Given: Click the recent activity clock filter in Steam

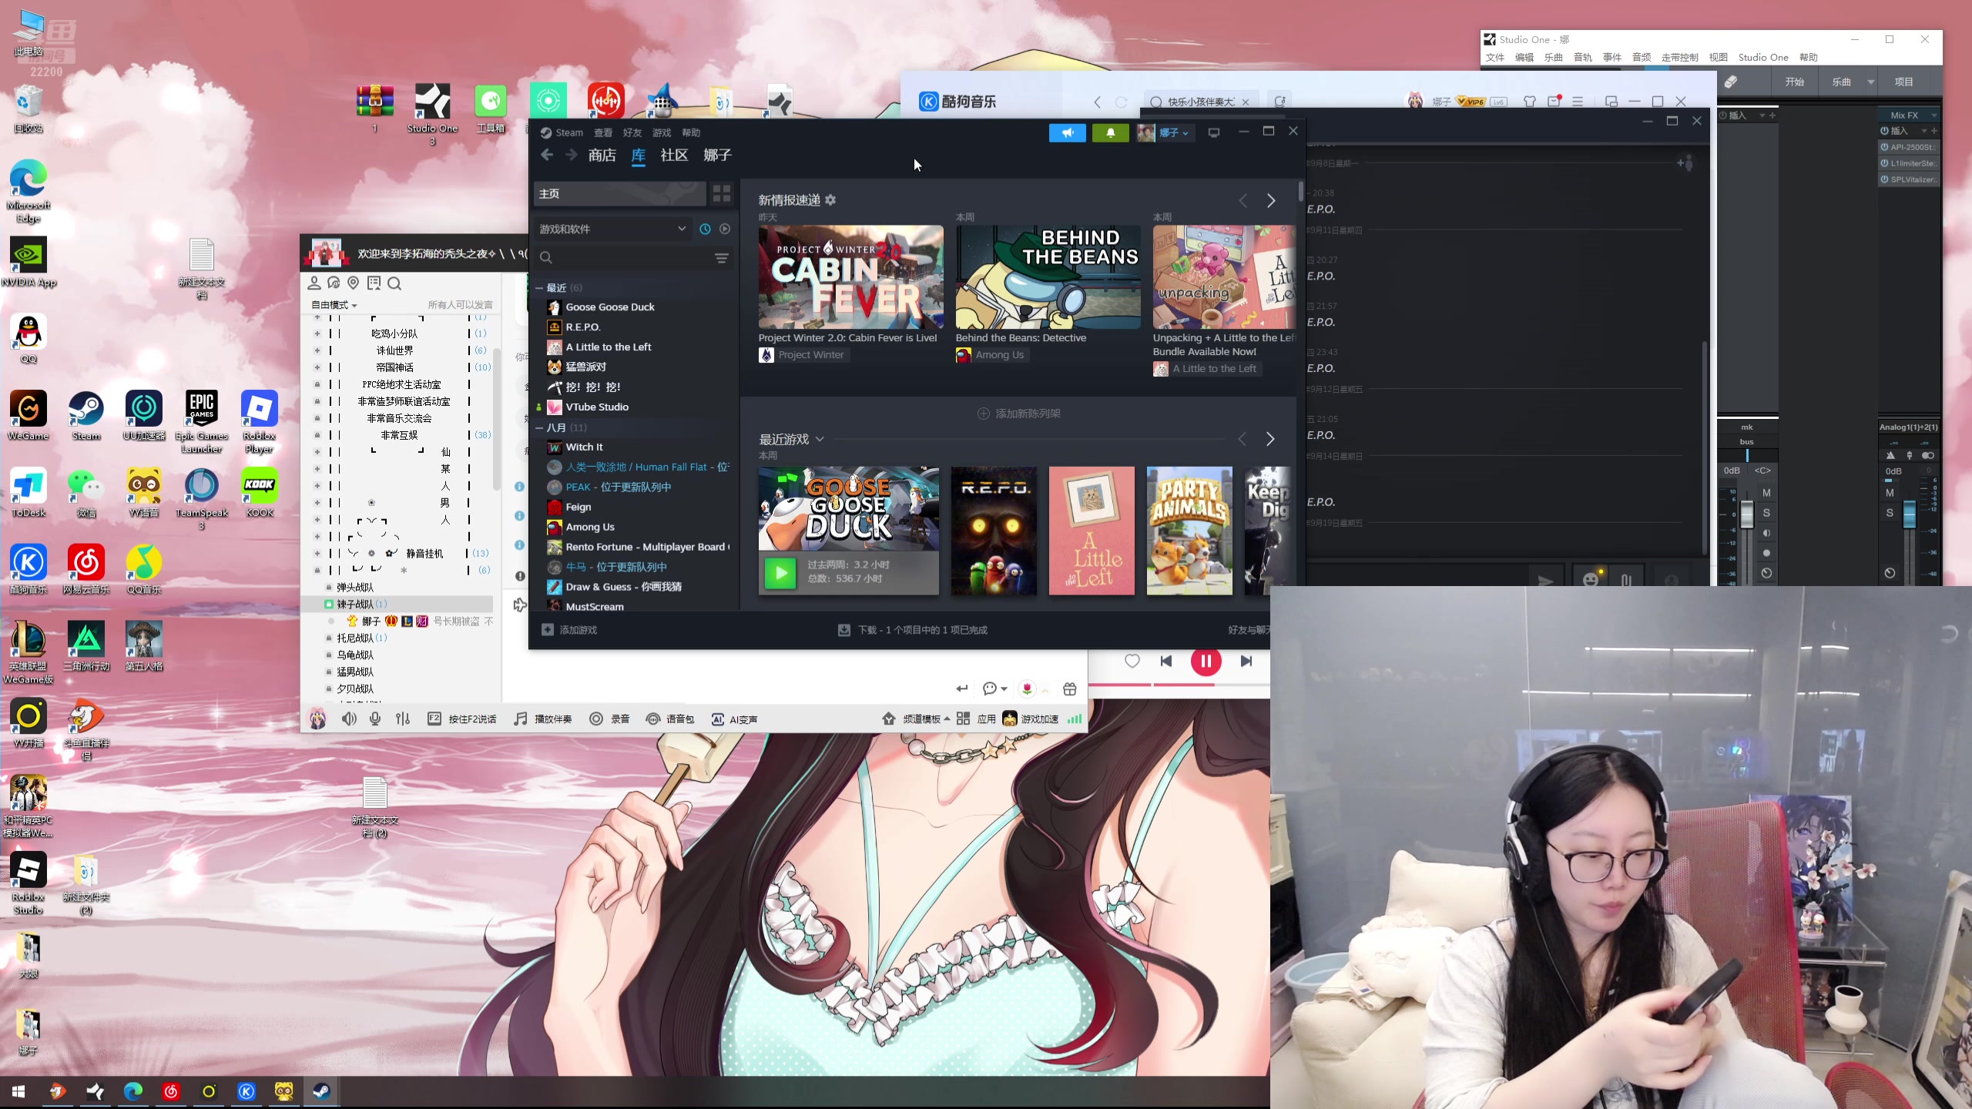Looking at the screenshot, I should 705,229.
